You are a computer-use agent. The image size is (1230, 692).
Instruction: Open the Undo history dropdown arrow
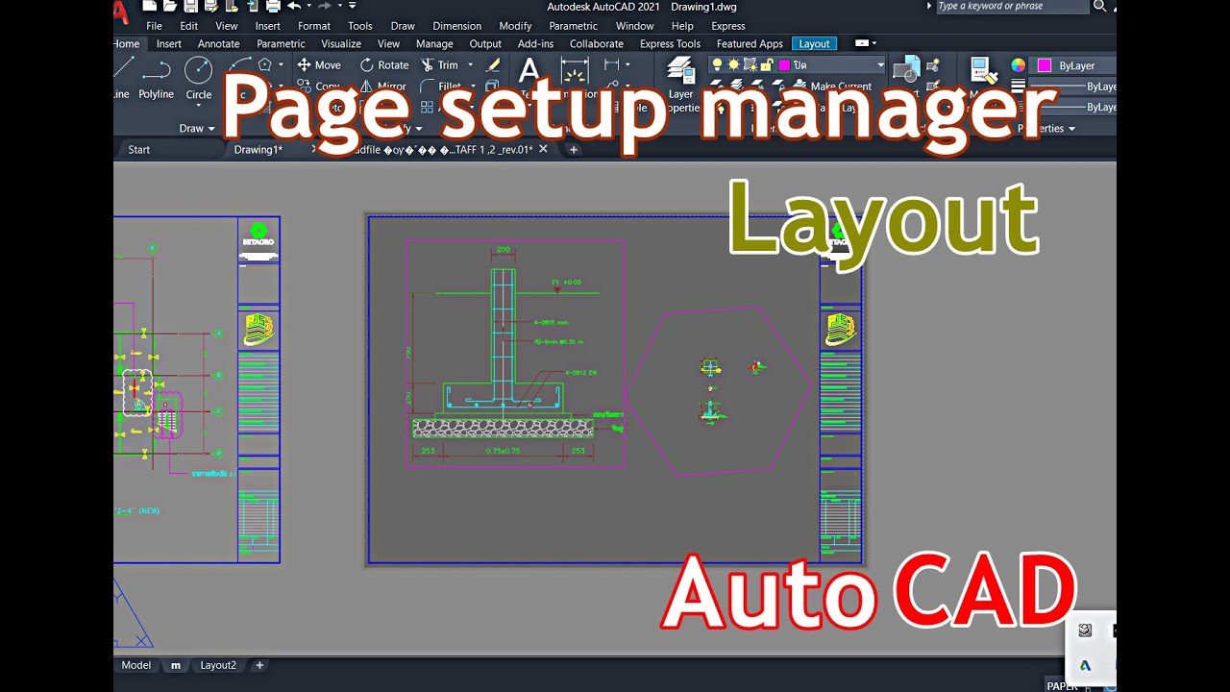pyautogui.click(x=308, y=7)
